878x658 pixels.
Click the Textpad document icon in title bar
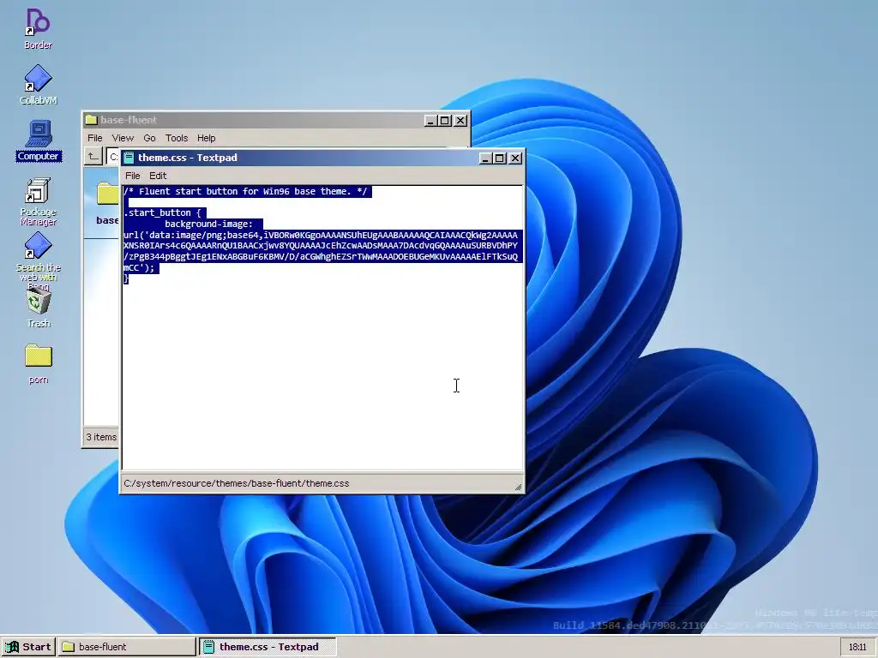tap(129, 158)
